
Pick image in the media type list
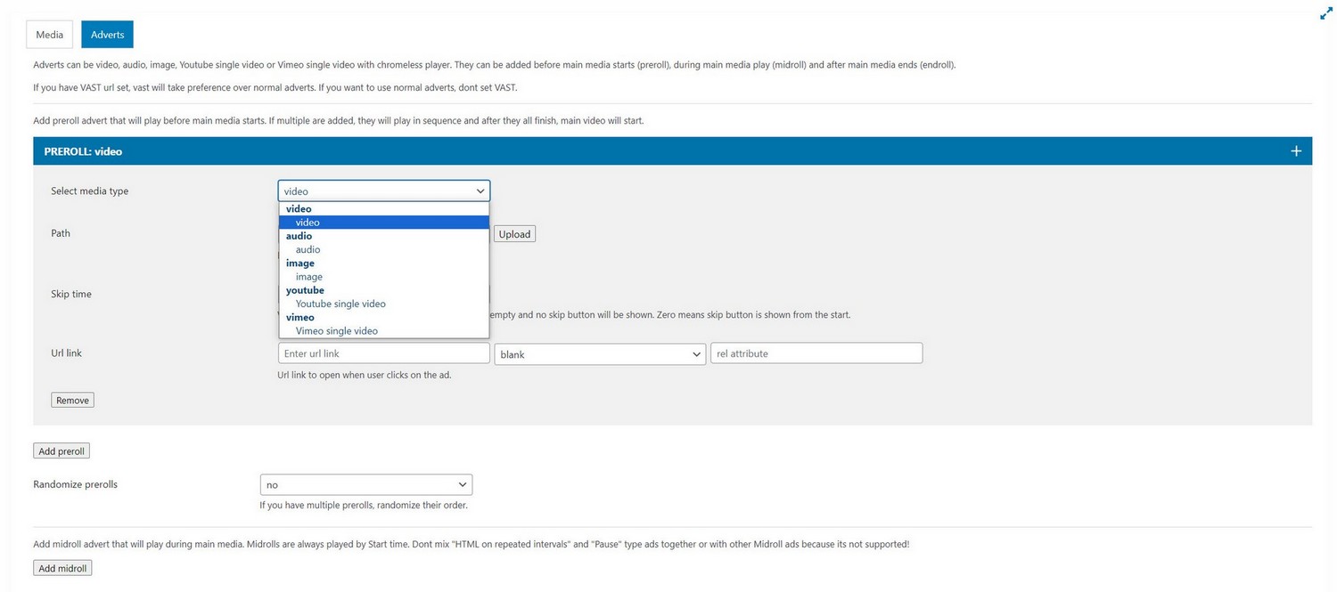309,277
